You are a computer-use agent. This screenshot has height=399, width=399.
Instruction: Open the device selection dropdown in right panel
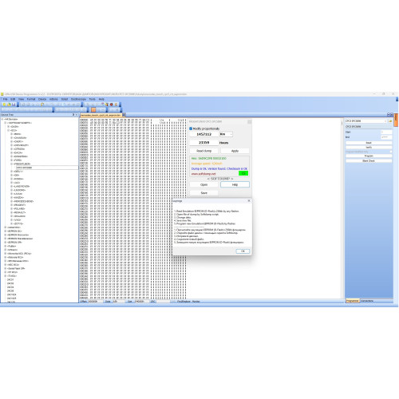[x=366, y=121]
